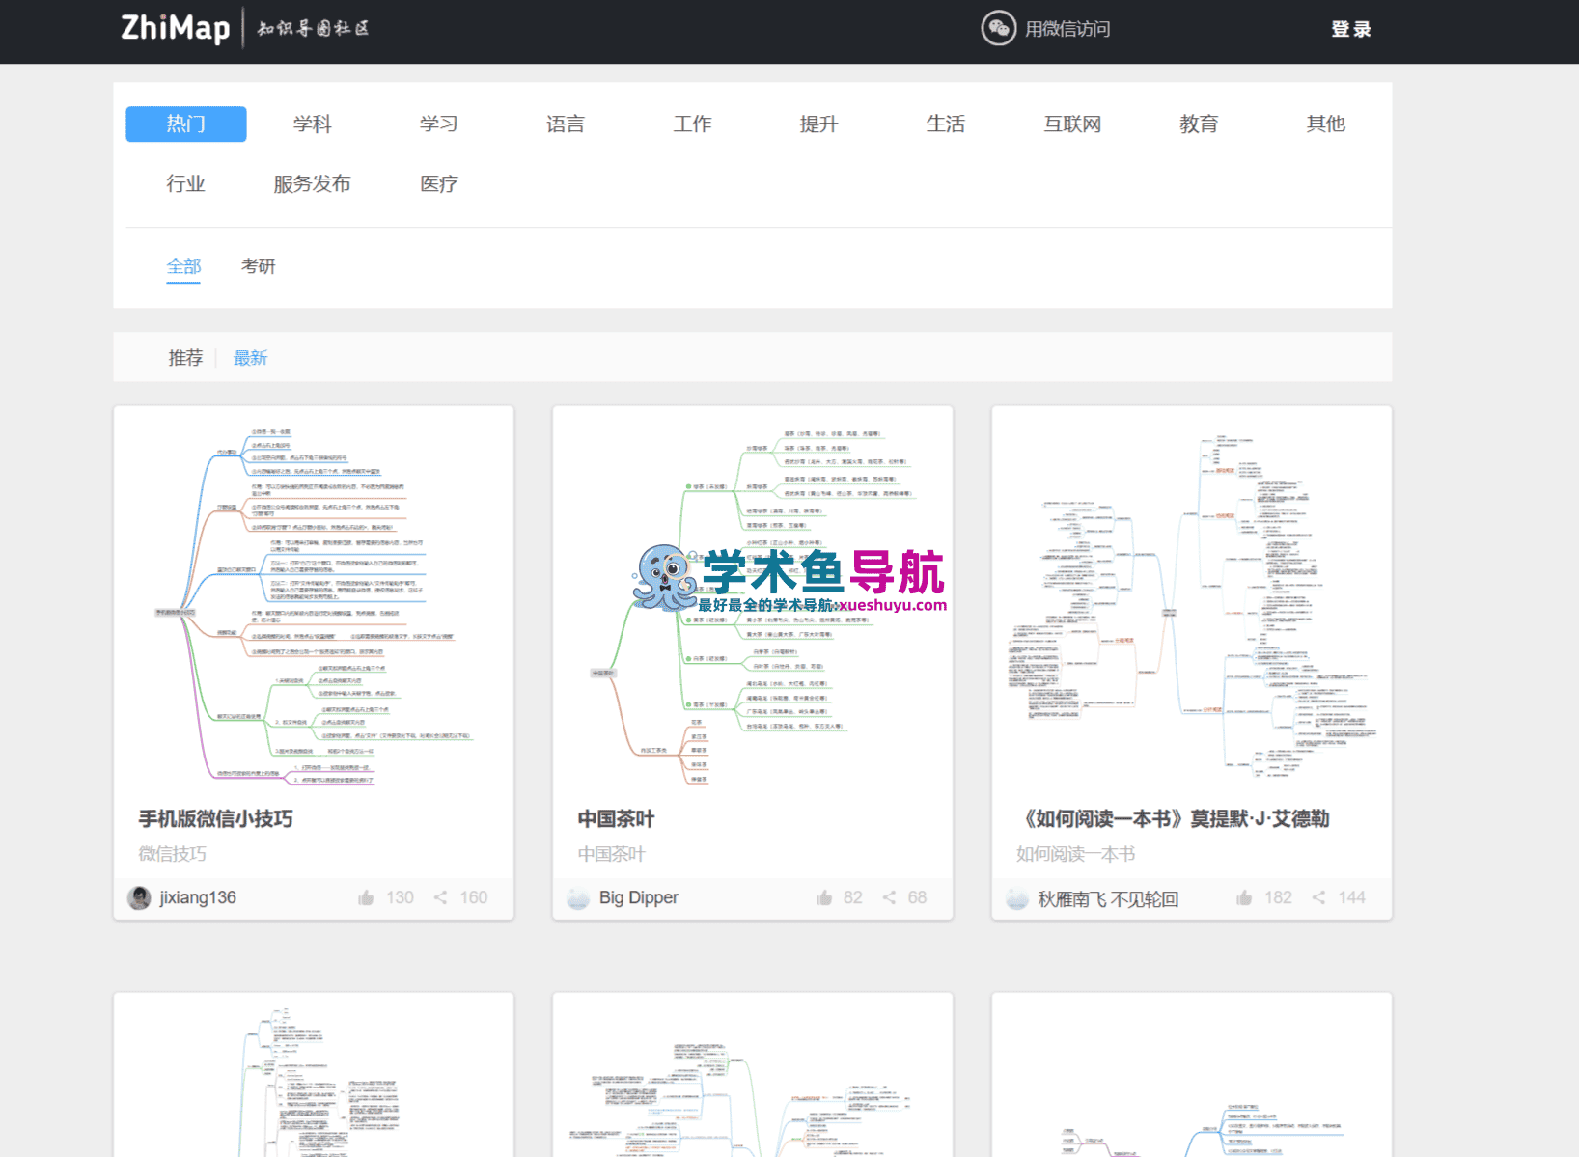The image size is (1579, 1157).
Task: Select the 学科 category tab
Action: [x=313, y=124]
